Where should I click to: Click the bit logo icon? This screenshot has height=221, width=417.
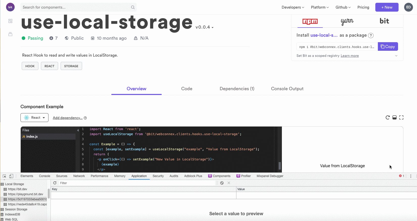(x=10, y=7)
